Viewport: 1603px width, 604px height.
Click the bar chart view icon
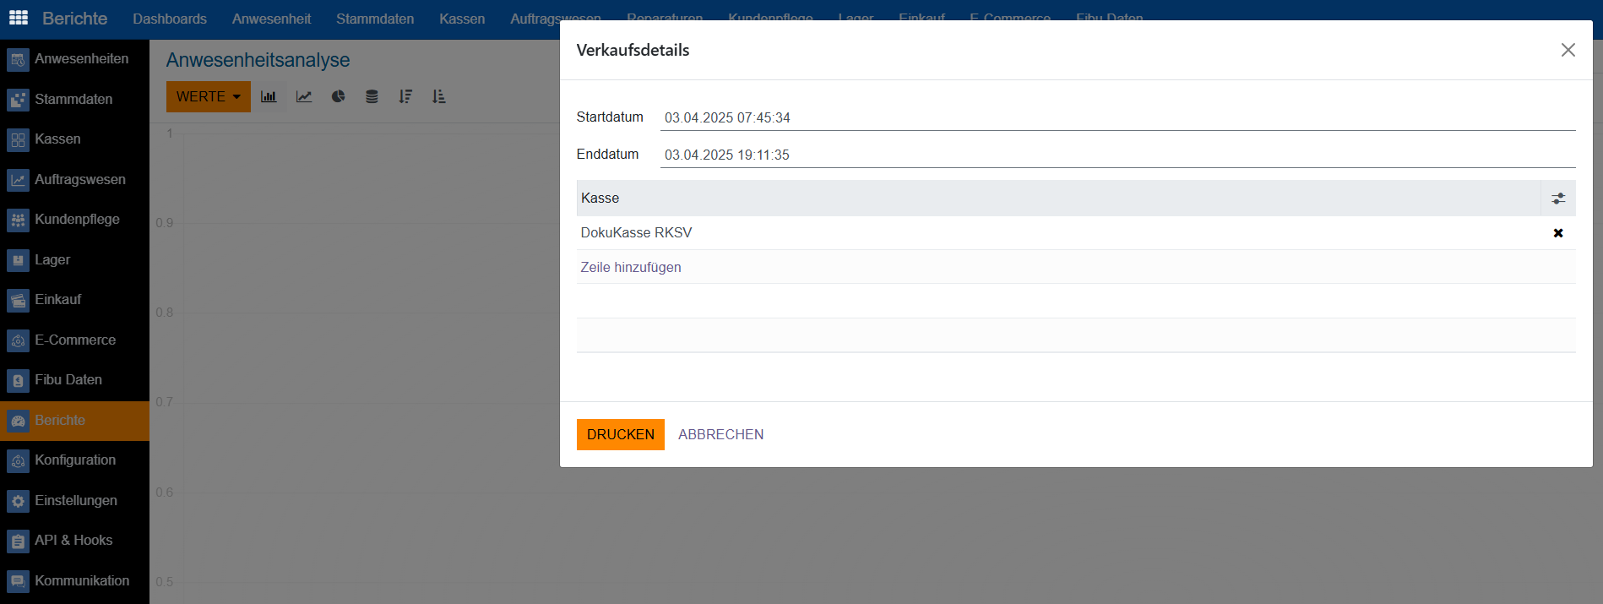(269, 96)
